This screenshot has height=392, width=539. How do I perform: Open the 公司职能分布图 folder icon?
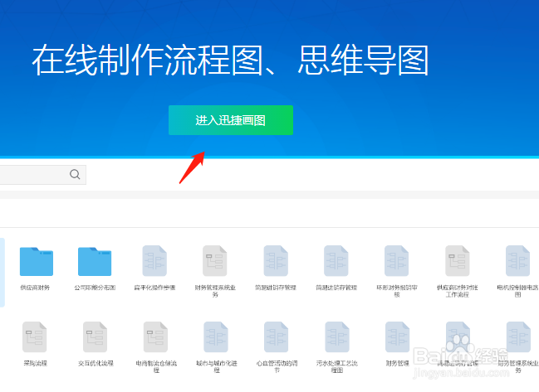95,261
